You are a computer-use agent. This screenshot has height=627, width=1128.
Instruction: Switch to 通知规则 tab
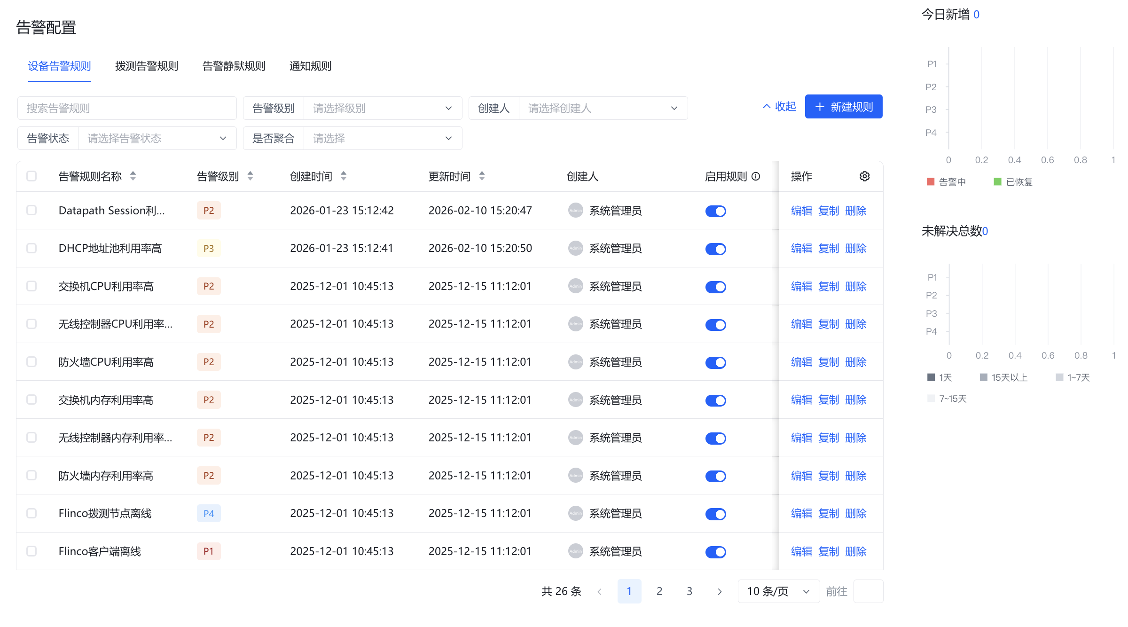310,66
